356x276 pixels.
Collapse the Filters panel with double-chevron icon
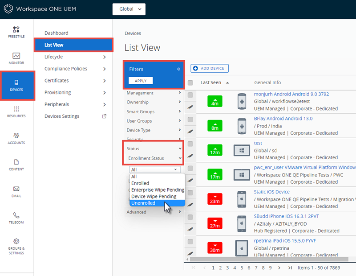(x=179, y=69)
